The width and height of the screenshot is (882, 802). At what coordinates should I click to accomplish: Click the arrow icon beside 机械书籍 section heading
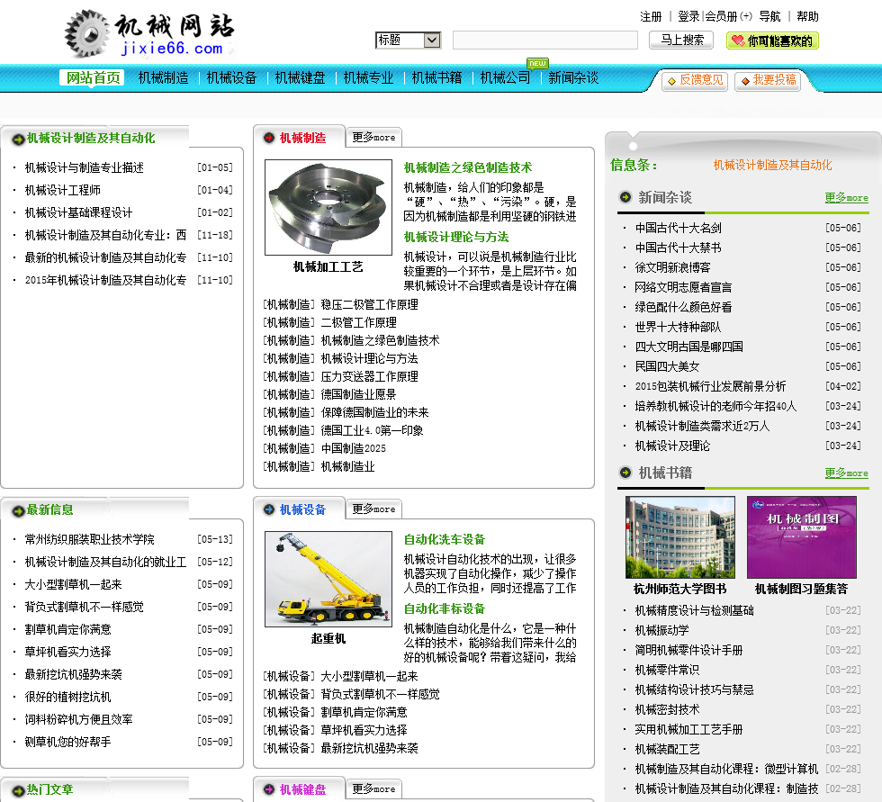click(625, 473)
